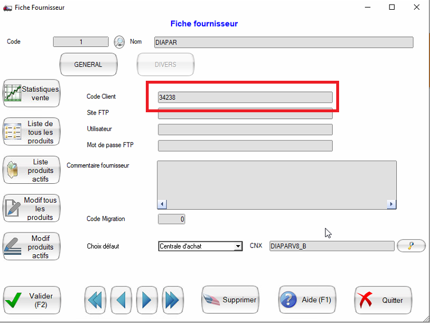Click right arrow of comment scrollbar
The width and height of the screenshot is (430, 323).
pyautogui.click(x=392, y=204)
